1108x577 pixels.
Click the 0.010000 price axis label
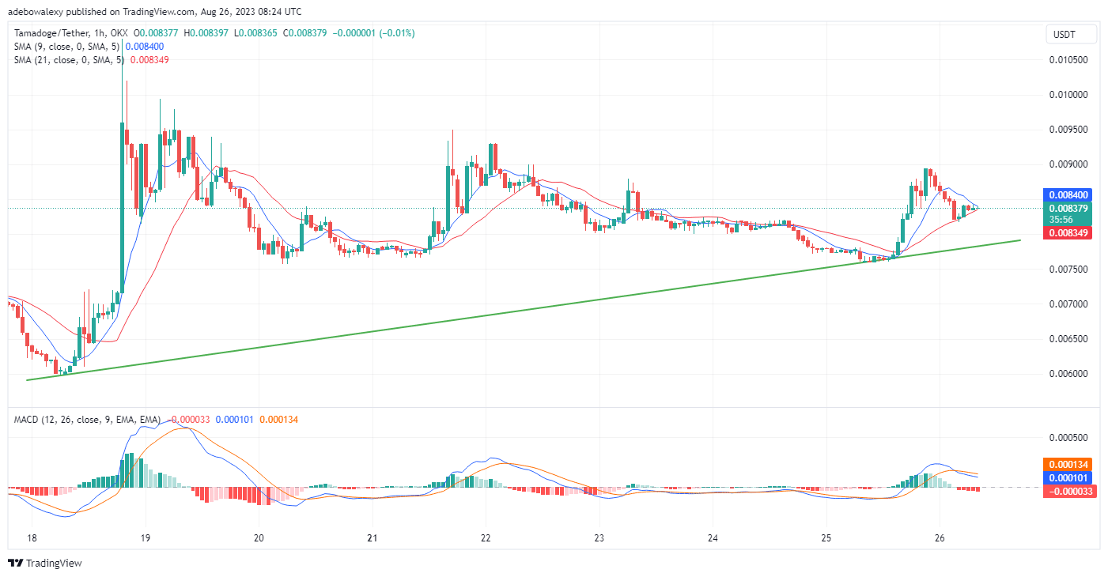coord(1069,95)
